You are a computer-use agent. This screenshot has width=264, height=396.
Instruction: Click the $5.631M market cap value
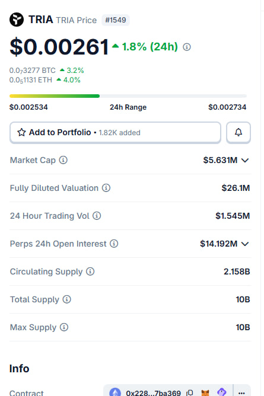(220, 160)
